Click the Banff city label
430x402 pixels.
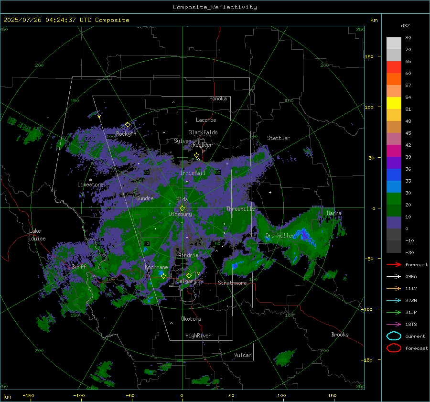(79, 266)
